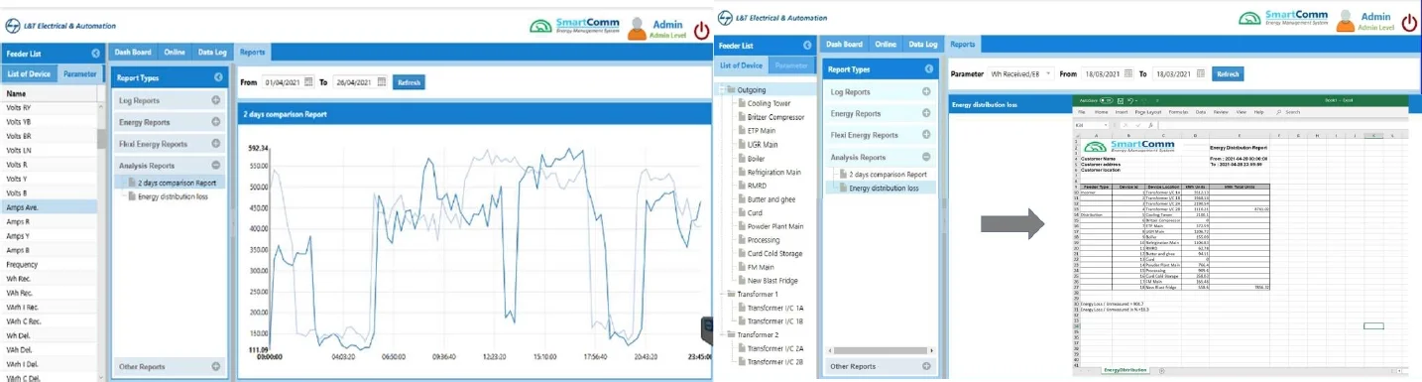This screenshot has height=382, width=1422.
Task: Select New Blast Fridge feeder
Action: 773,281
